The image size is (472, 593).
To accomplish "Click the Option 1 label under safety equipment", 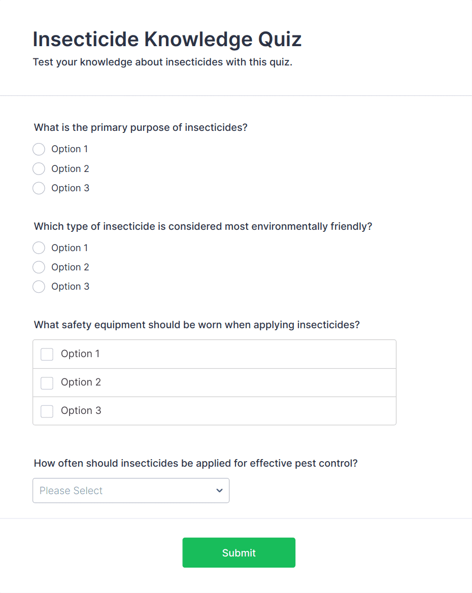I will [x=80, y=354].
